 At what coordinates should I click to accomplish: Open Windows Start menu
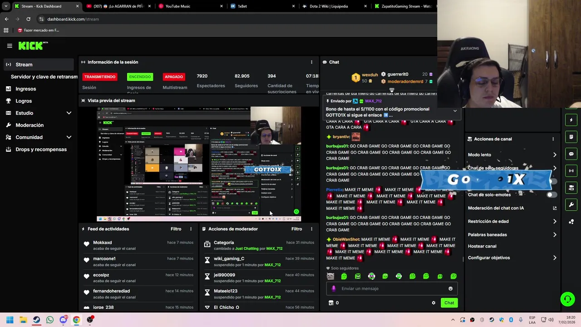[x=10, y=320]
